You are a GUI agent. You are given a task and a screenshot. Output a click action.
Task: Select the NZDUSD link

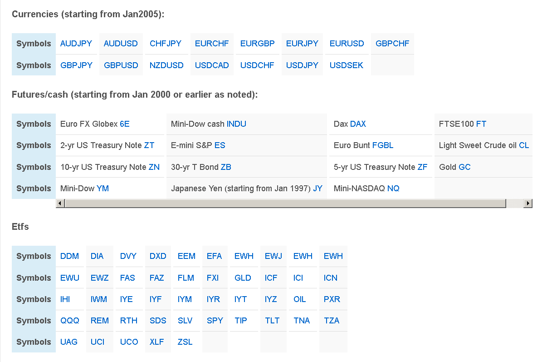[166, 65]
